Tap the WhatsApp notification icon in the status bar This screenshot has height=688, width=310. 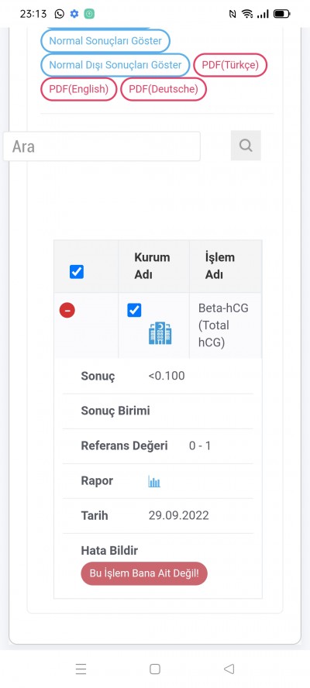click(59, 14)
